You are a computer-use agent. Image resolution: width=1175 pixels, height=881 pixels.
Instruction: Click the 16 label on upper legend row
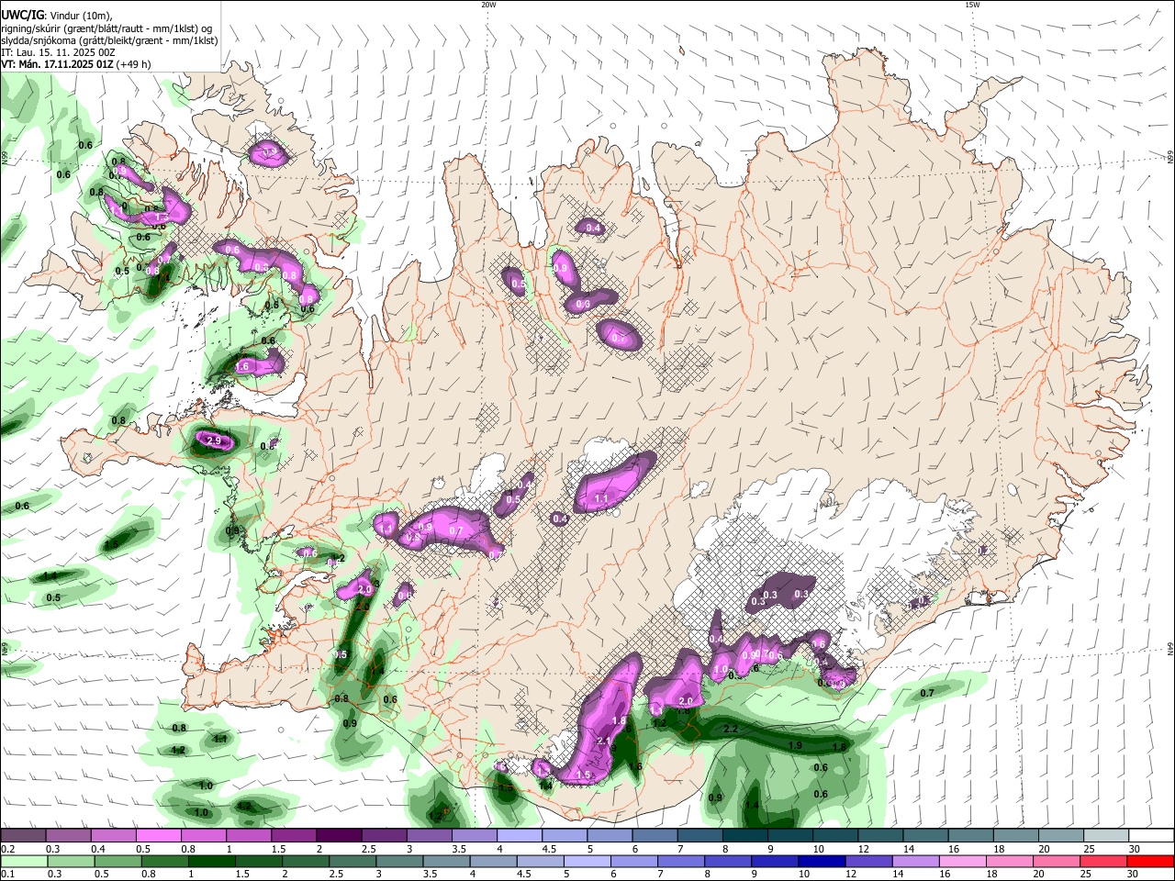tap(954, 849)
